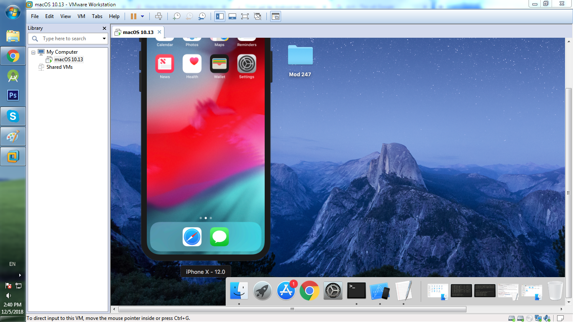
Task: Click the Calendar app label on iPhone
Action: coord(165,45)
